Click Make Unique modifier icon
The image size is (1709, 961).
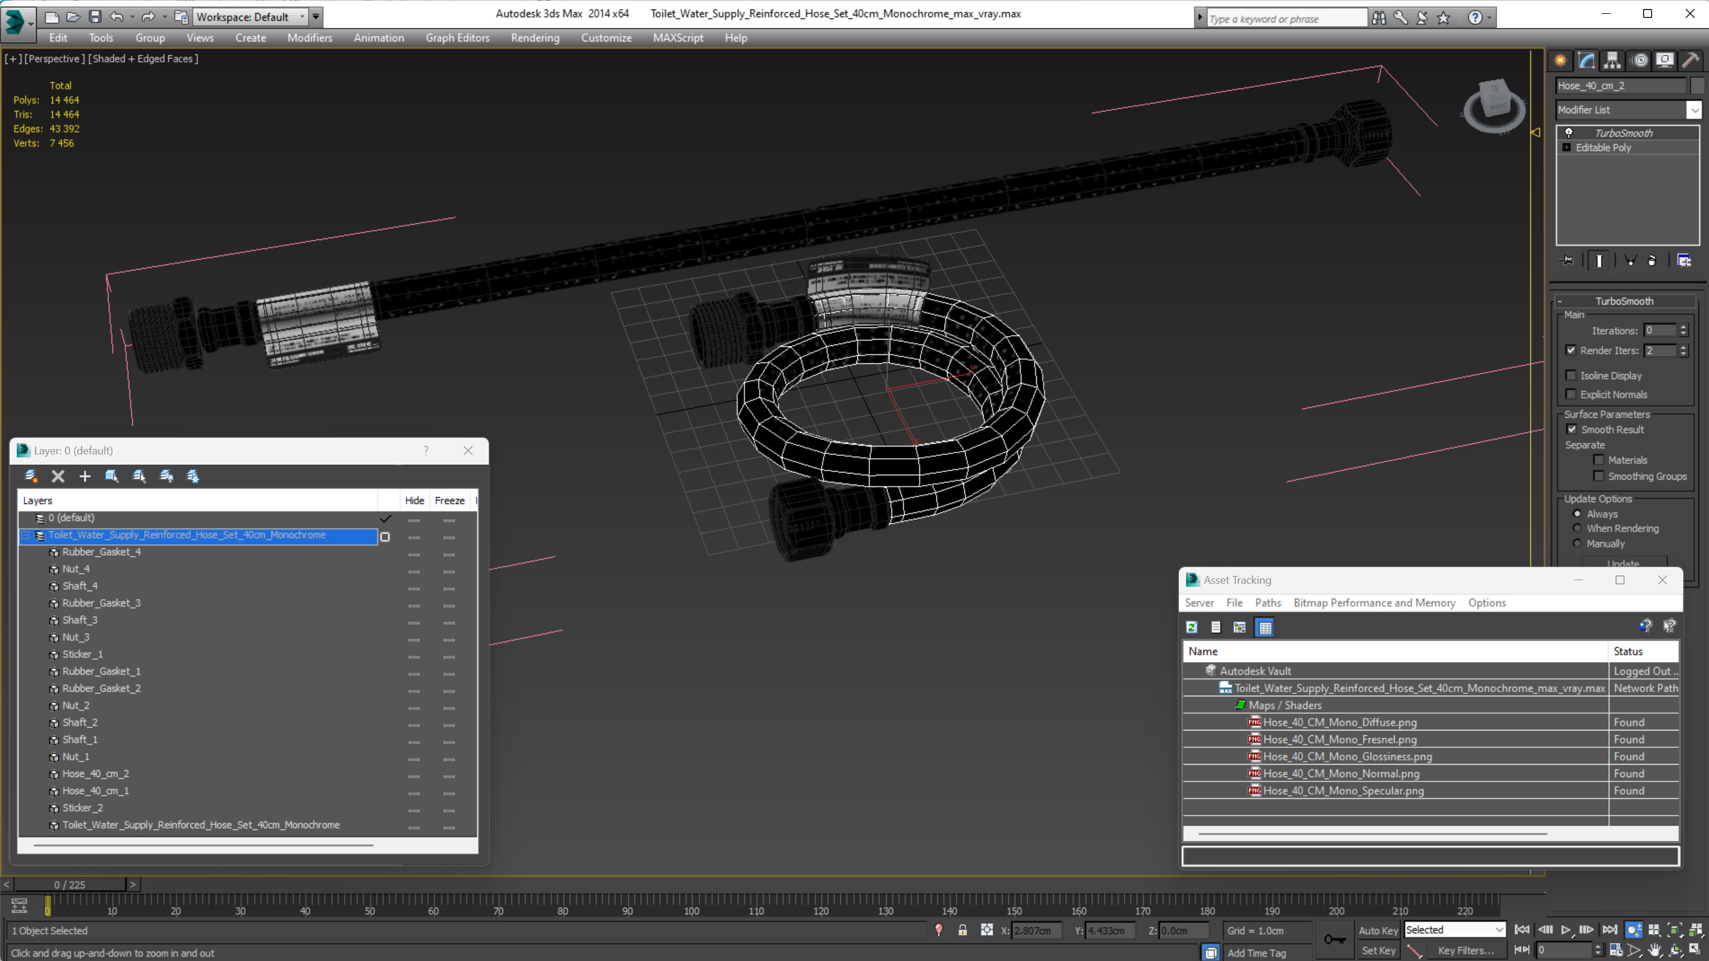[1630, 260]
